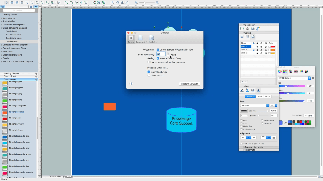
Task: Click the zoom-in magnifier icon
Action: click(157, 2)
